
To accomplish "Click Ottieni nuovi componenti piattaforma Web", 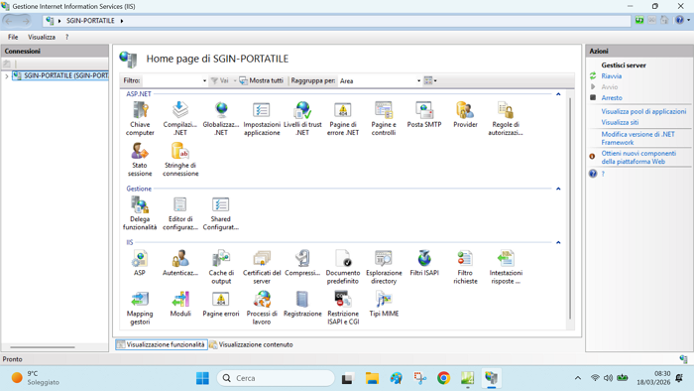I will tap(638, 157).
